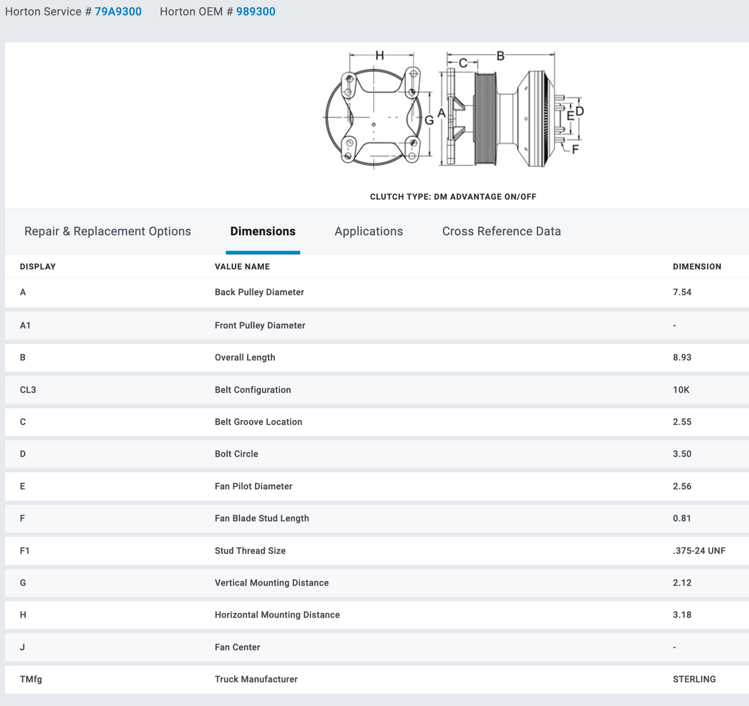Select the Bolt Circle row

coord(236,454)
